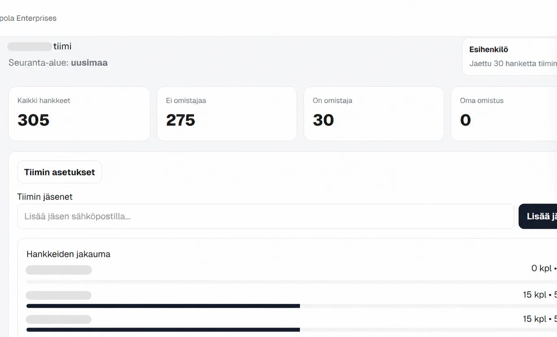Focus the Lisää jäsen sähköpostilla email field
Image resolution: width=557 pixels, height=337 pixels.
(x=266, y=216)
